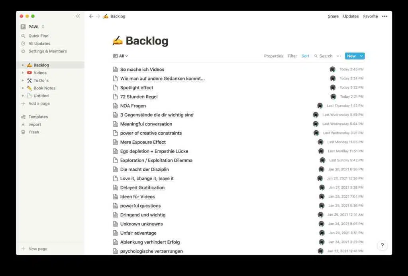408x276 pixels.
Task: Open the Sort options
Action: coord(305,56)
